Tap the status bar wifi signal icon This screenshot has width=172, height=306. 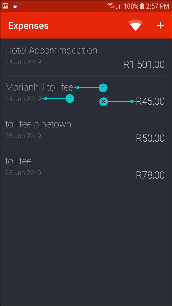tap(111, 6)
